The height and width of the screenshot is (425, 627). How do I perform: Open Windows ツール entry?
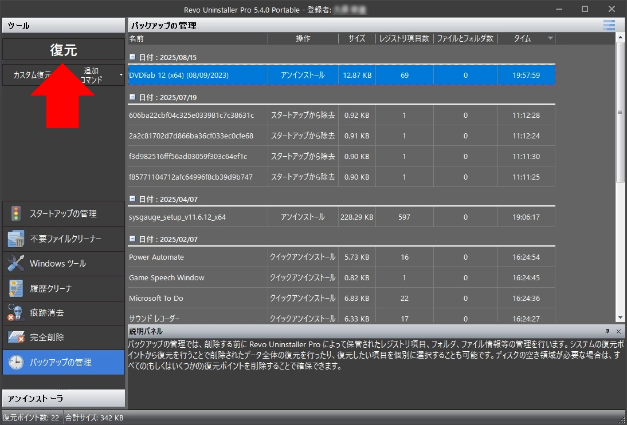(x=64, y=263)
